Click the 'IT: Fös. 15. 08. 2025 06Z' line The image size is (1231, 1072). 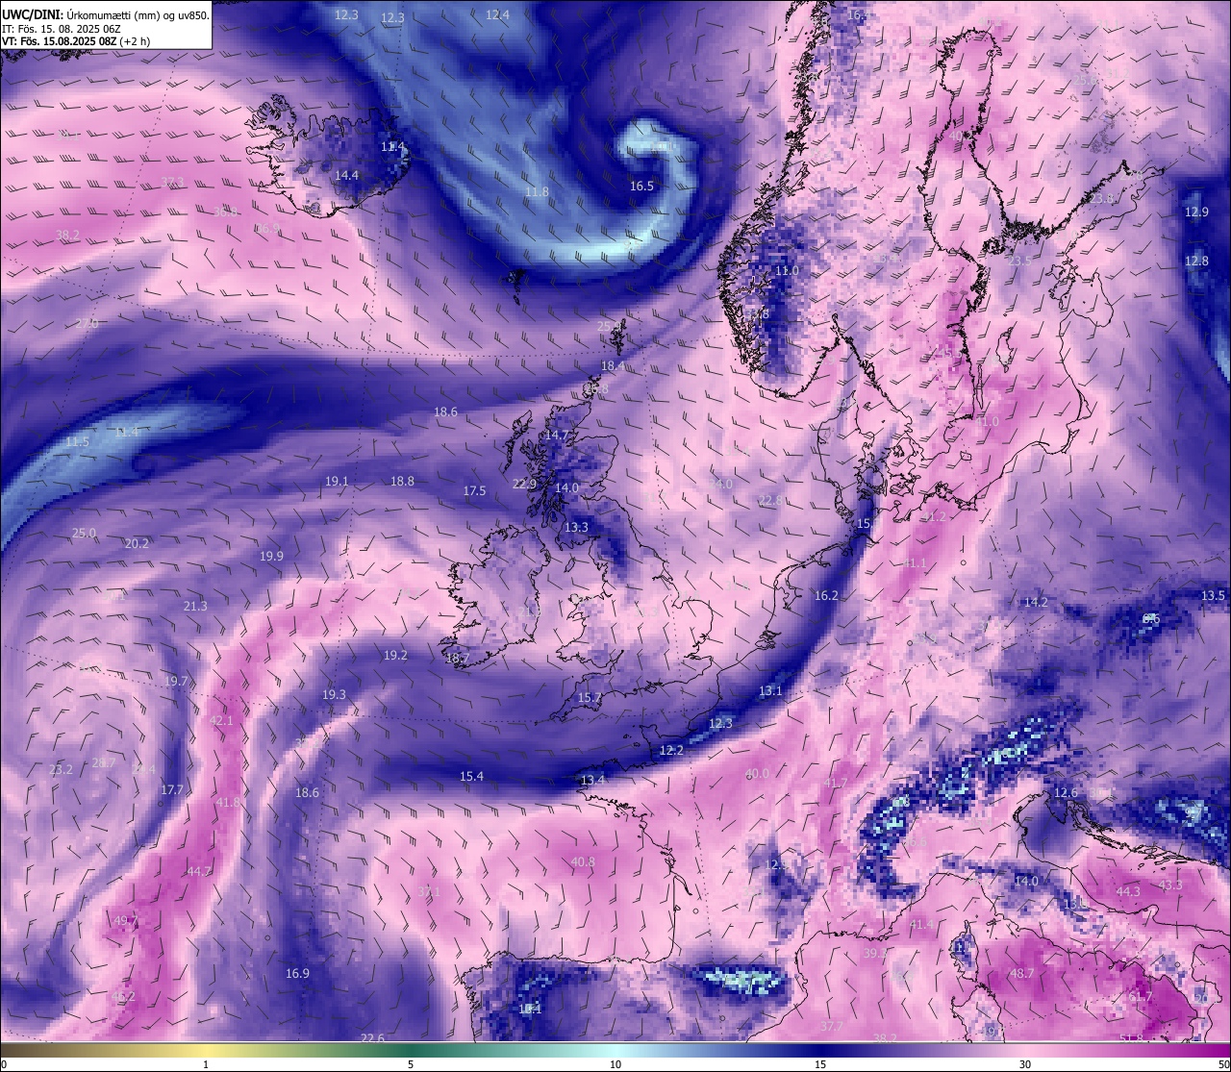63,29
